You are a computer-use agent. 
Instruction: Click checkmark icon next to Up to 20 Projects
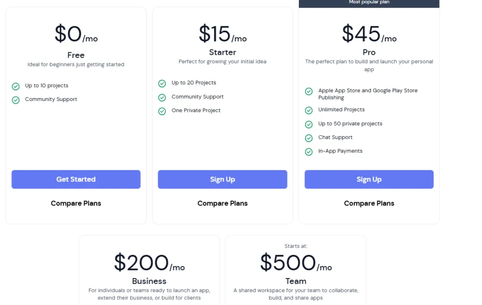point(162,83)
